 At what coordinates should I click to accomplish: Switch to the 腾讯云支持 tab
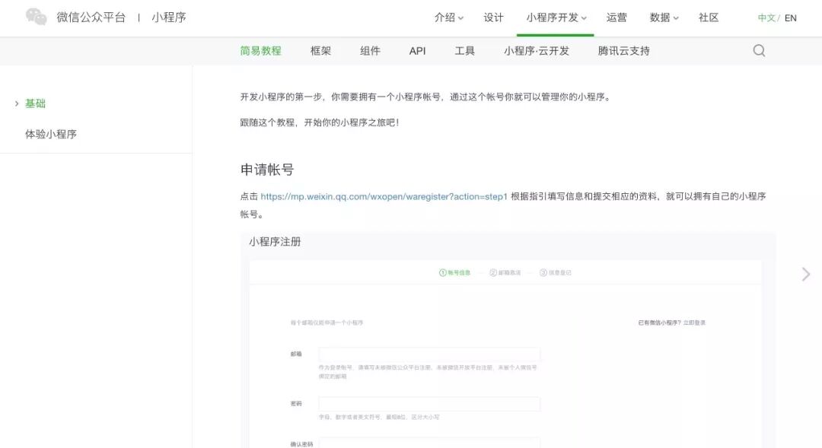pos(624,51)
